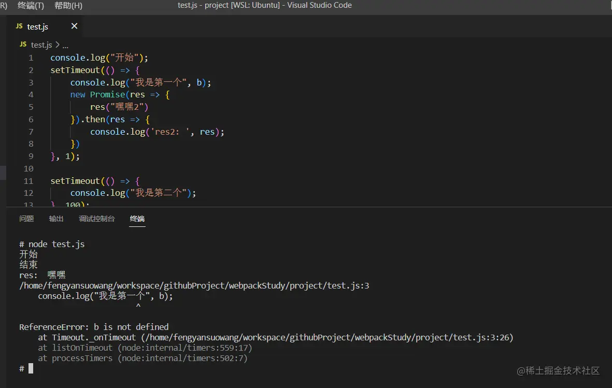Click the JS icon in the breadcrumb
Screen dimensions: 612x388
[x=23, y=45]
